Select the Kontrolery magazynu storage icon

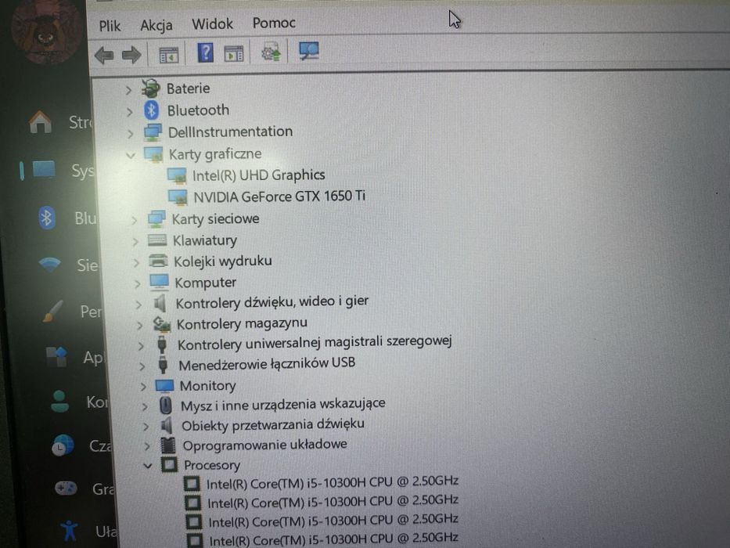(x=162, y=324)
